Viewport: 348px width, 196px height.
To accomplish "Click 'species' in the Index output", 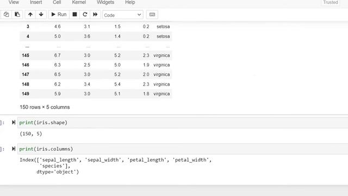I will 52,166.
